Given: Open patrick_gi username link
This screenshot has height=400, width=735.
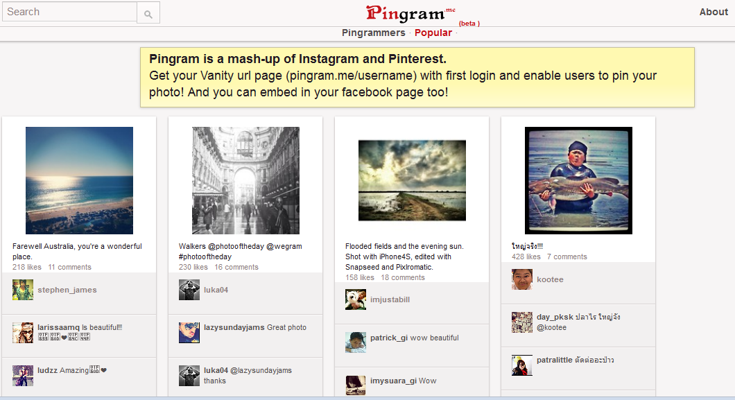Looking at the screenshot, I should (389, 338).
